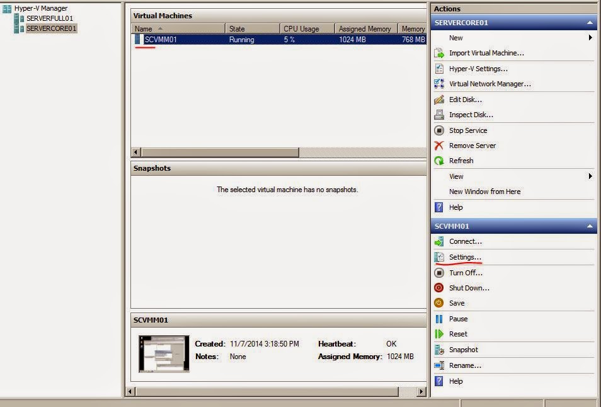This screenshot has height=407, width=601.
Task: Click the Remove Server action text
Action: click(472, 146)
